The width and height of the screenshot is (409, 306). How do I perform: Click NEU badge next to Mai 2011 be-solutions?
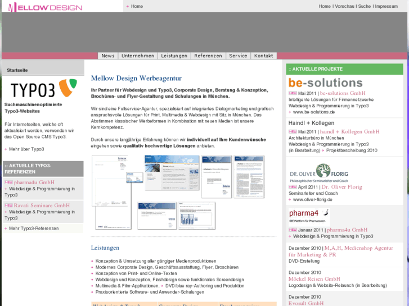tap(293, 93)
